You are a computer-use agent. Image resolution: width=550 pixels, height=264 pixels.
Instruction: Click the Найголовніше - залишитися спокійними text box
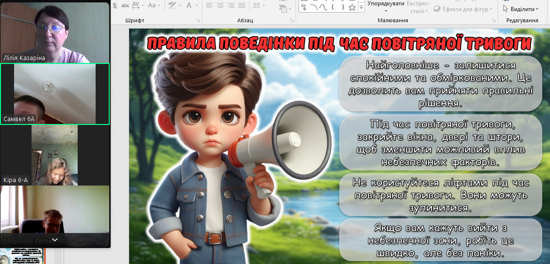[441, 84]
